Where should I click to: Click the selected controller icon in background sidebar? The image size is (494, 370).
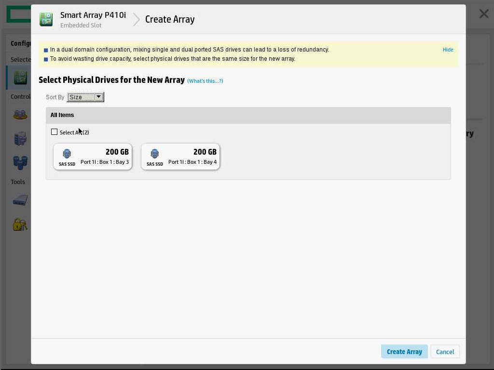[x=20, y=78]
